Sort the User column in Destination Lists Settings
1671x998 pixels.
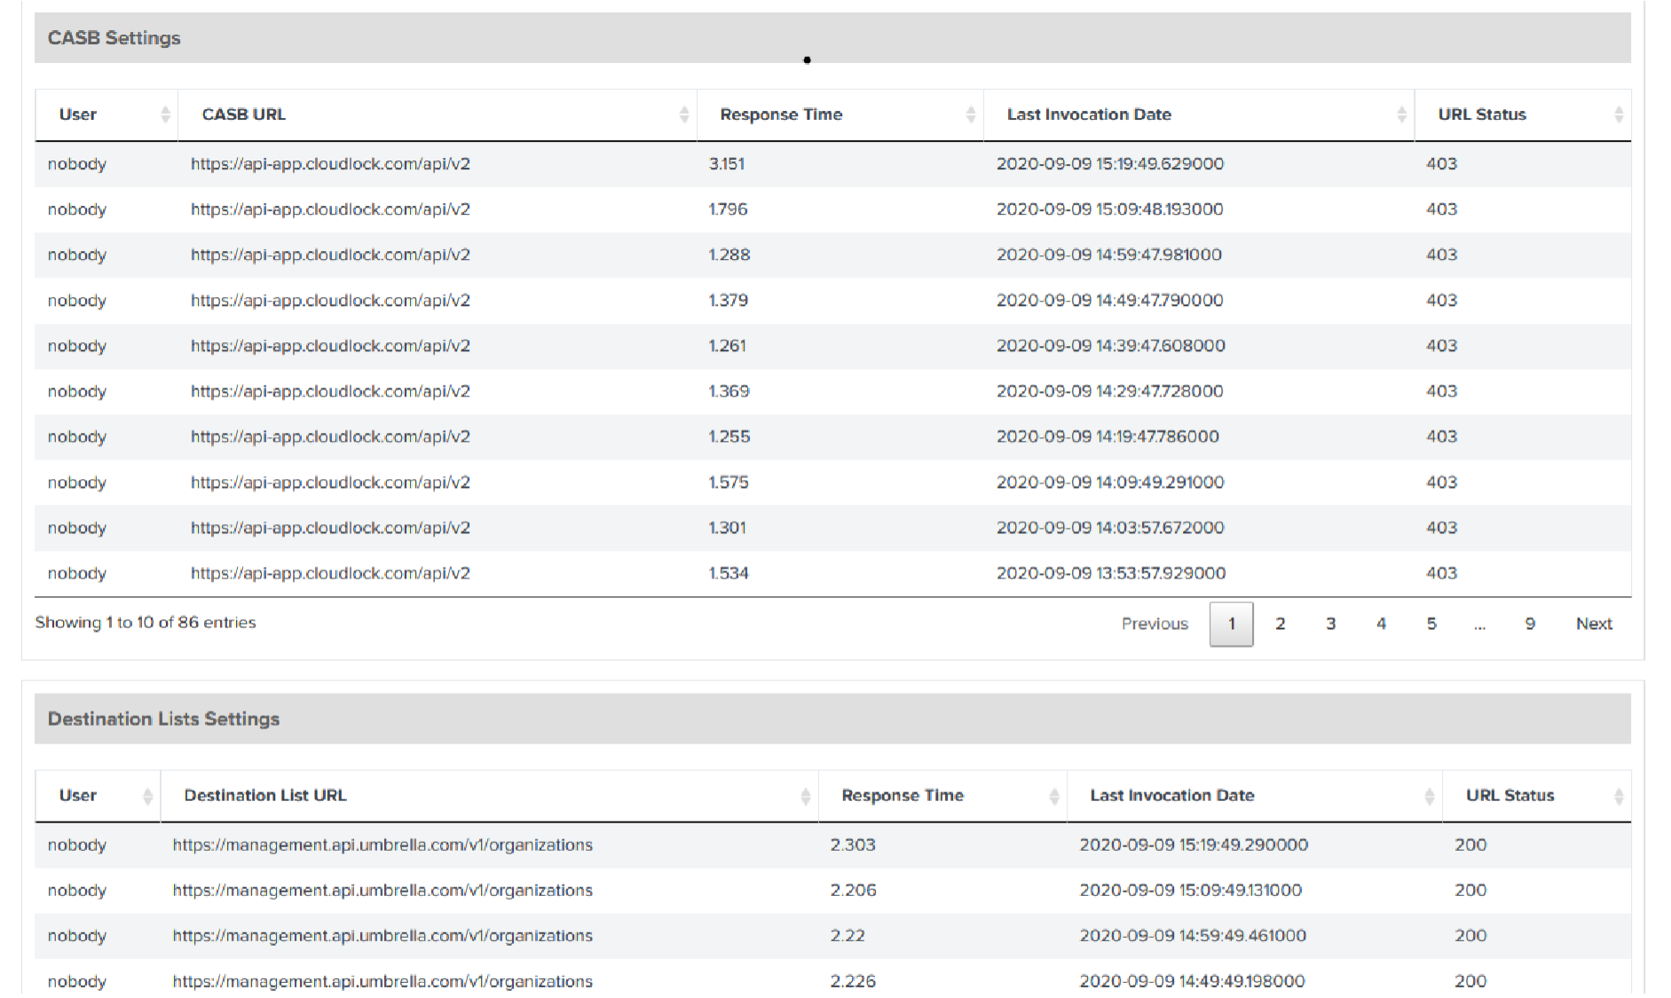(x=146, y=795)
